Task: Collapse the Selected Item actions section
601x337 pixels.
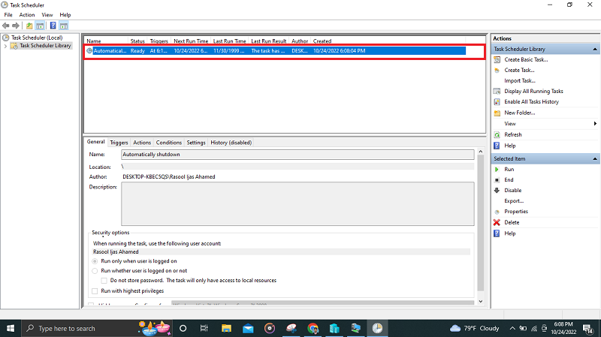Action: pos(595,158)
